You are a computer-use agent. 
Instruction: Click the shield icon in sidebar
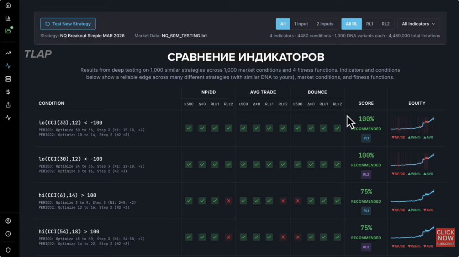(8, 250)
